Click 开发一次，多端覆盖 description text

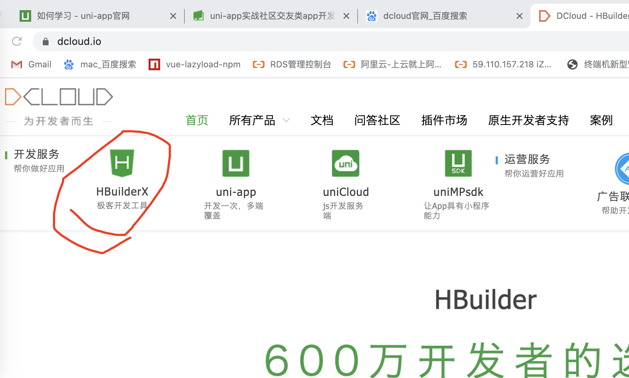pos(233,211)
